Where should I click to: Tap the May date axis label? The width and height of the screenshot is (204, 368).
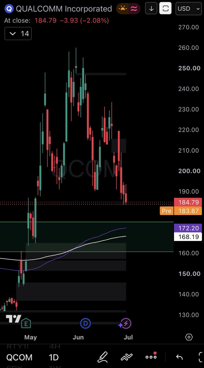point(31,337)
